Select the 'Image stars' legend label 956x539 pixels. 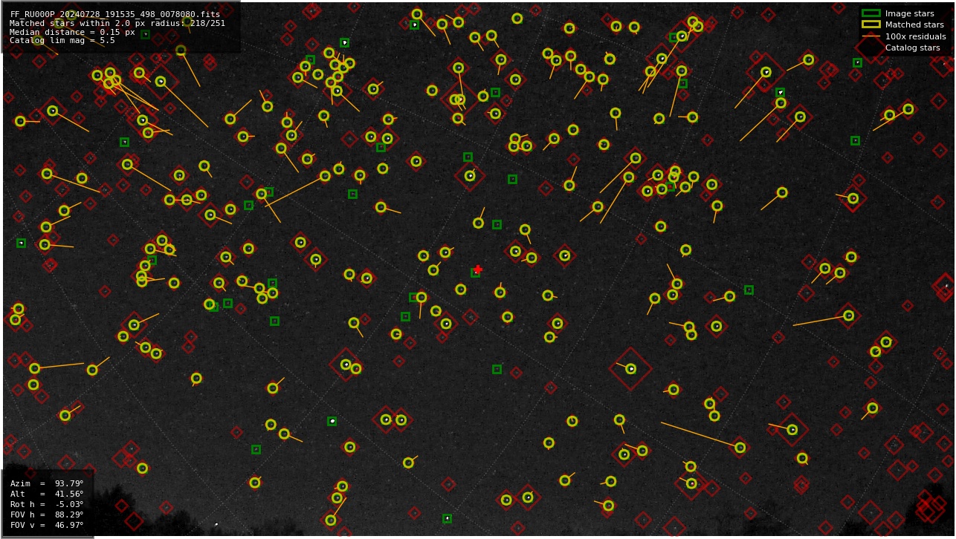click(909, 13)
